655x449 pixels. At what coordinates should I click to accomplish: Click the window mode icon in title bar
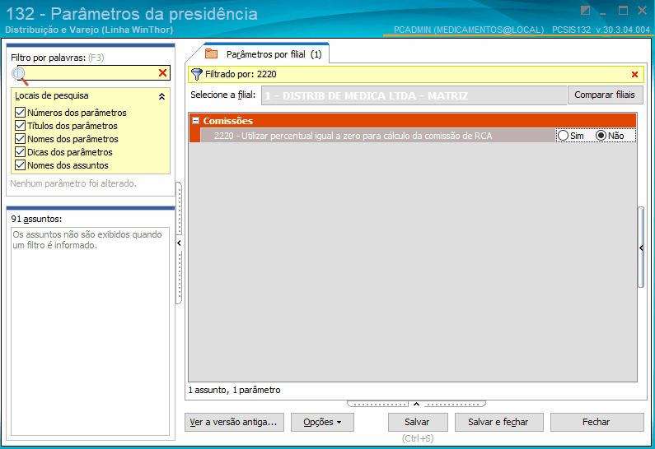[x=585, y=11]
